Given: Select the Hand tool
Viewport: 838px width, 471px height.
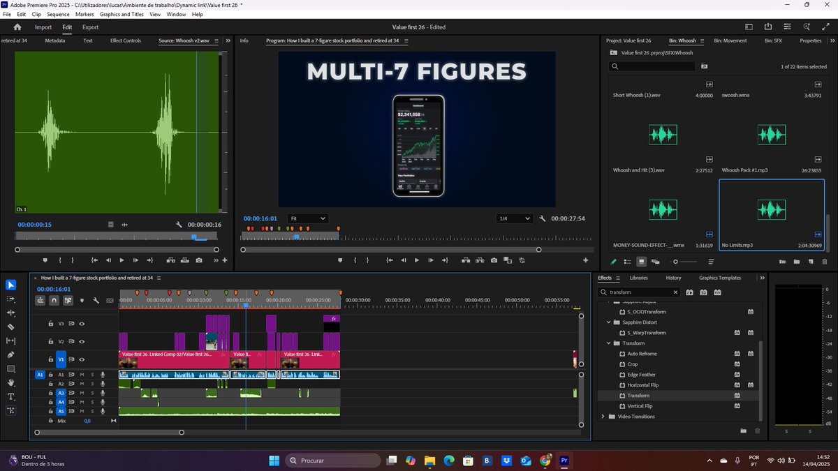Looking at the screenshot, I should pos(11,382).
